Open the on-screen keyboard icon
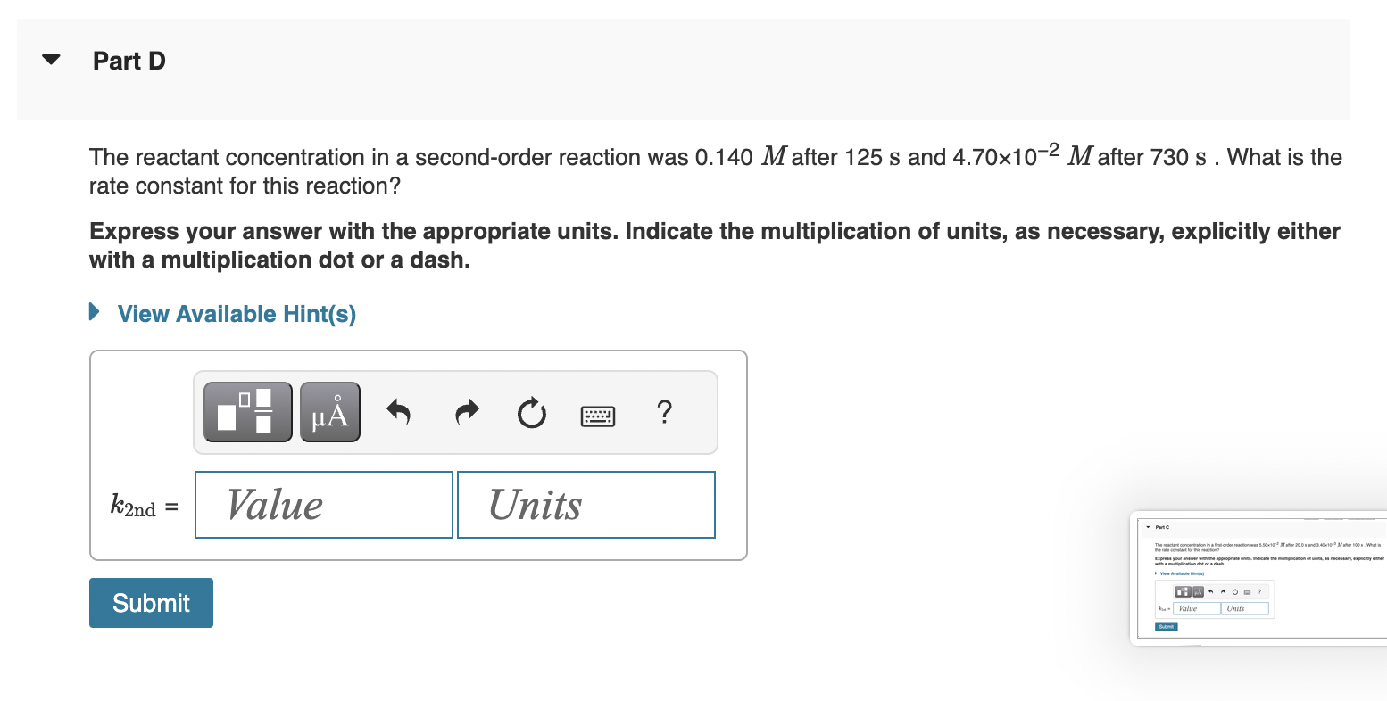This screenshot has width=1387, height=701. click(597, 414)
